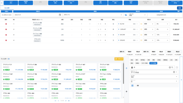Click the yellow リセット filter button
The image size is (183, 103).
(x=119, y=59)
